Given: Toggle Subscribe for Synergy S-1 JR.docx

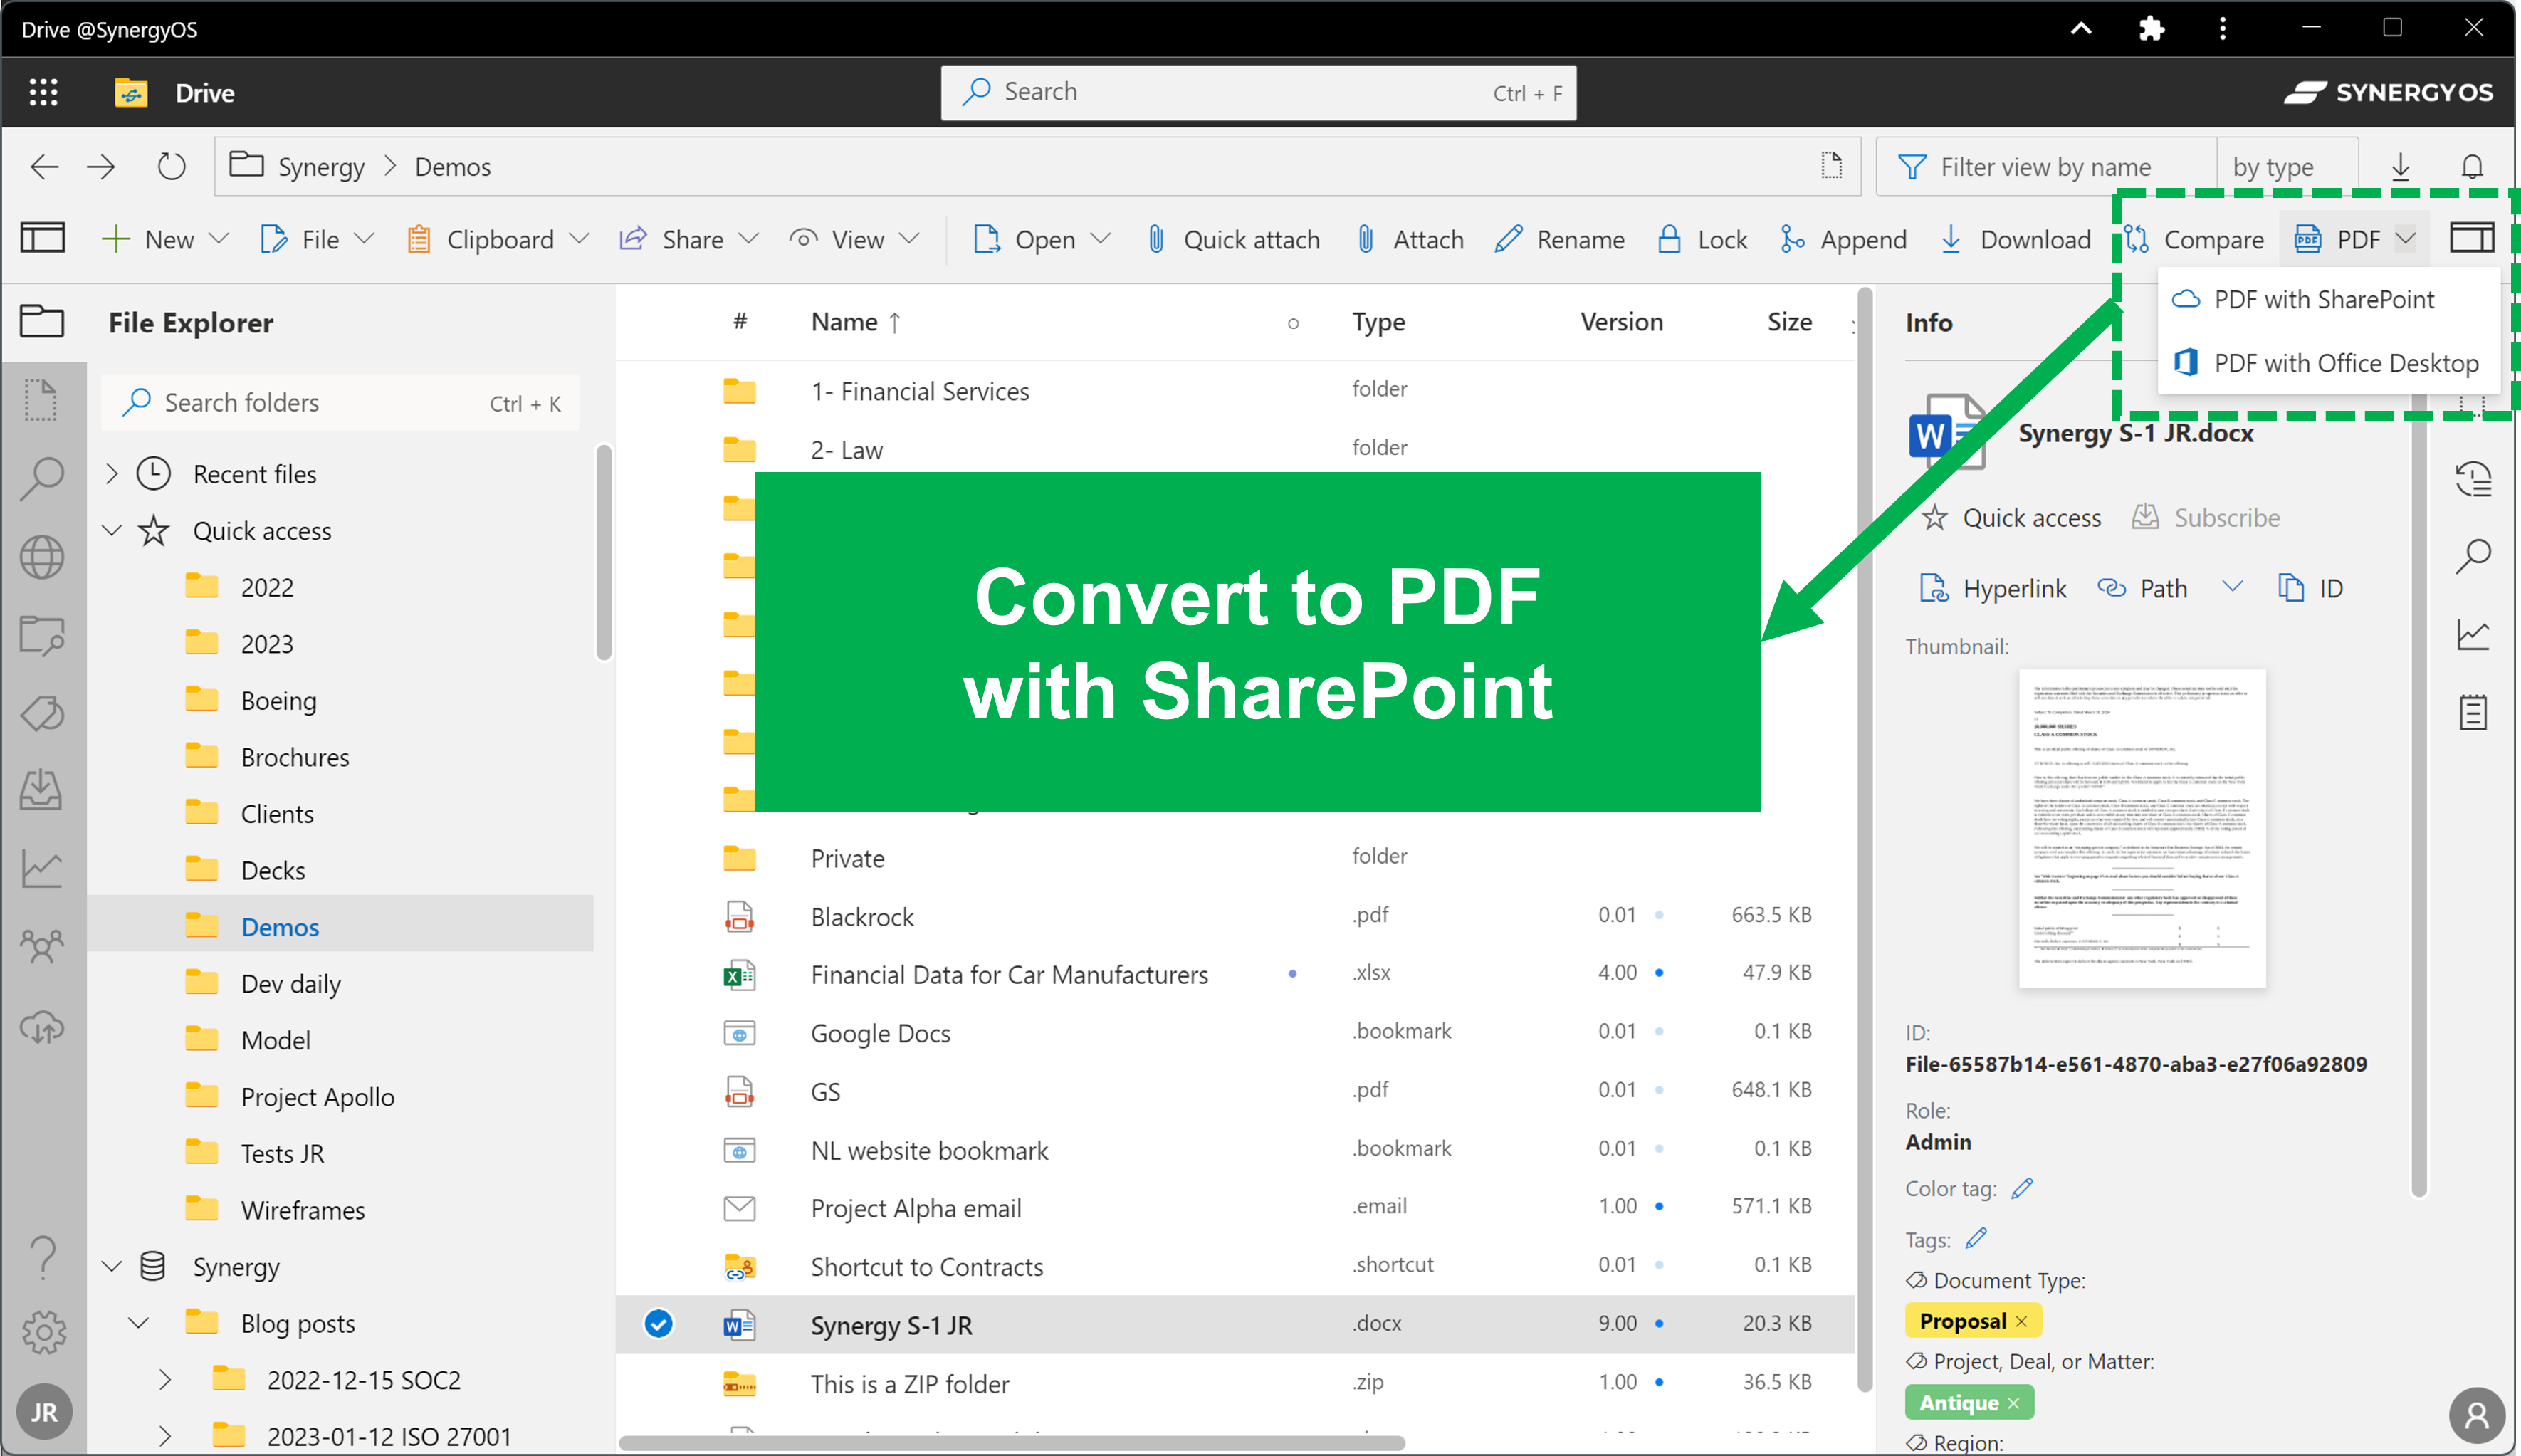Looking at the screenshot, I should (2205, 518).
